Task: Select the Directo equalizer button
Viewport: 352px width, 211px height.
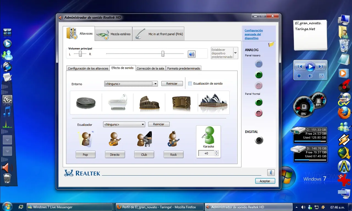Action: tap(115, 155)
